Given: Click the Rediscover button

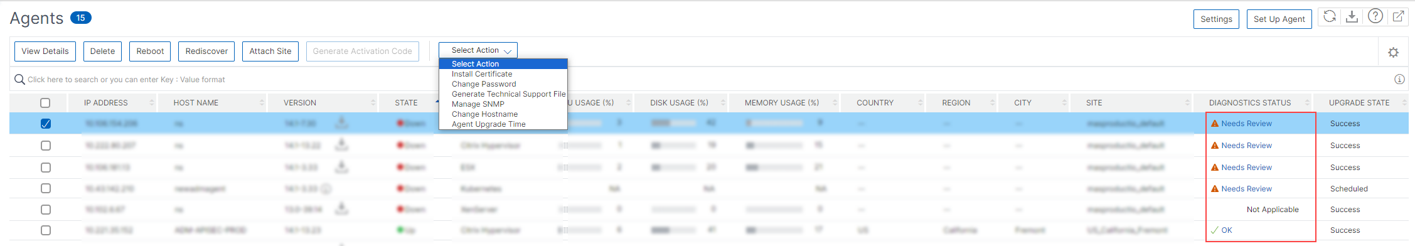Looking at the screenshot, I should click(206, 51).
